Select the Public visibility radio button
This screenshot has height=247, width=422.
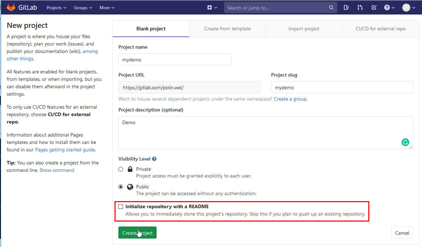click(x=121, y=187)
